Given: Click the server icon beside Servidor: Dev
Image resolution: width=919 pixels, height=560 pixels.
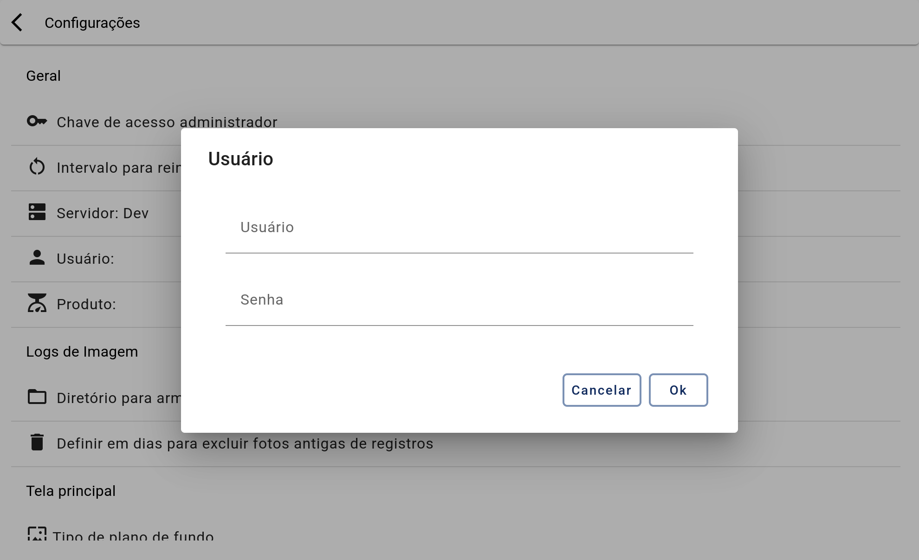Looking at the screenshot, I should (x=37, y=212).
